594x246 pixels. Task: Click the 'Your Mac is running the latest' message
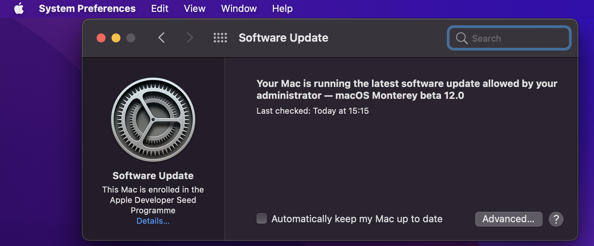pos(407,89)
